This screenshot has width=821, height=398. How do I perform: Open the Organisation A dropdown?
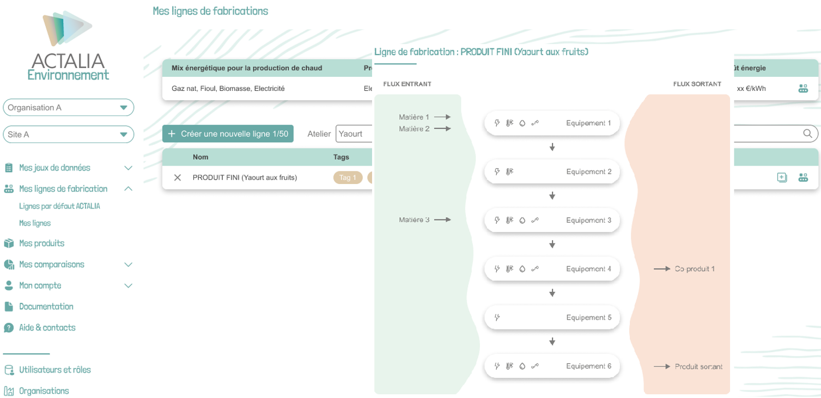pyautogui.click(x=68, y=108)
